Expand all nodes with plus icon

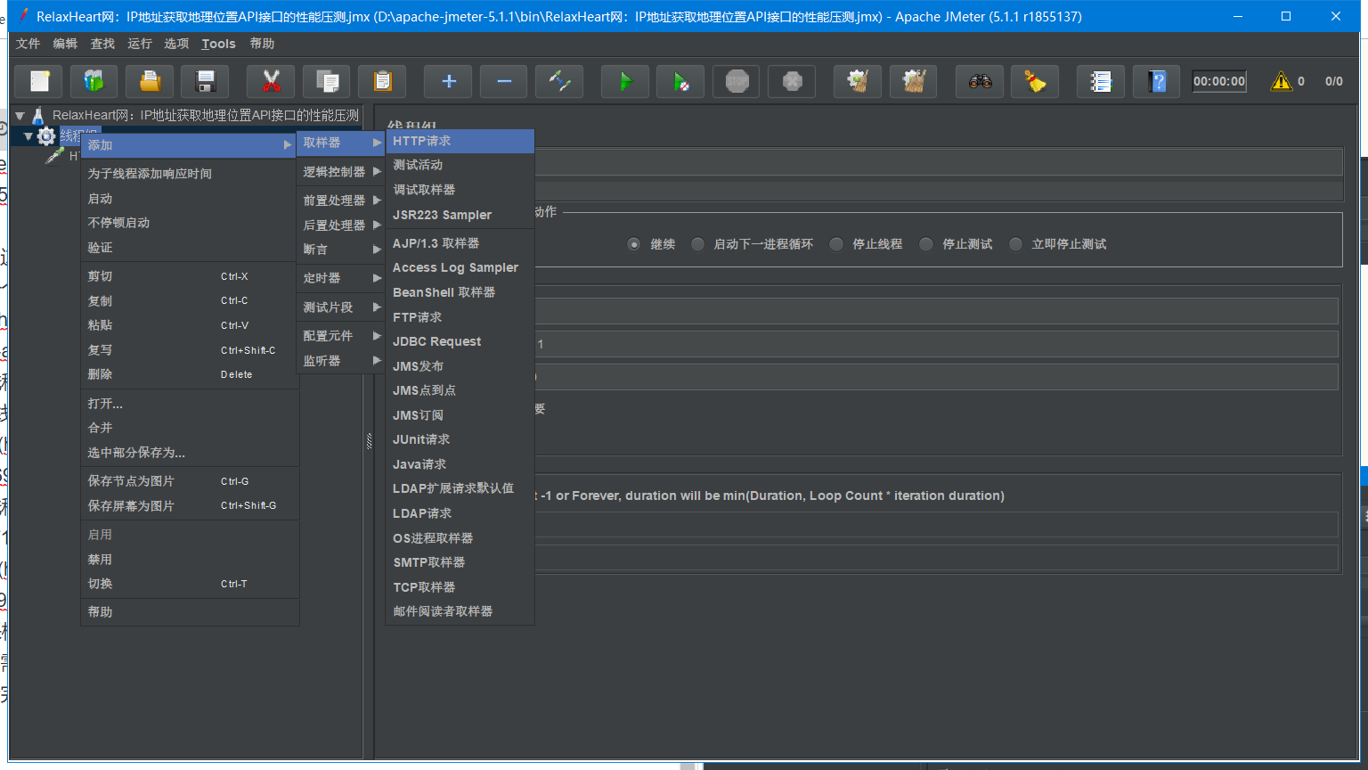click(449, 81)
